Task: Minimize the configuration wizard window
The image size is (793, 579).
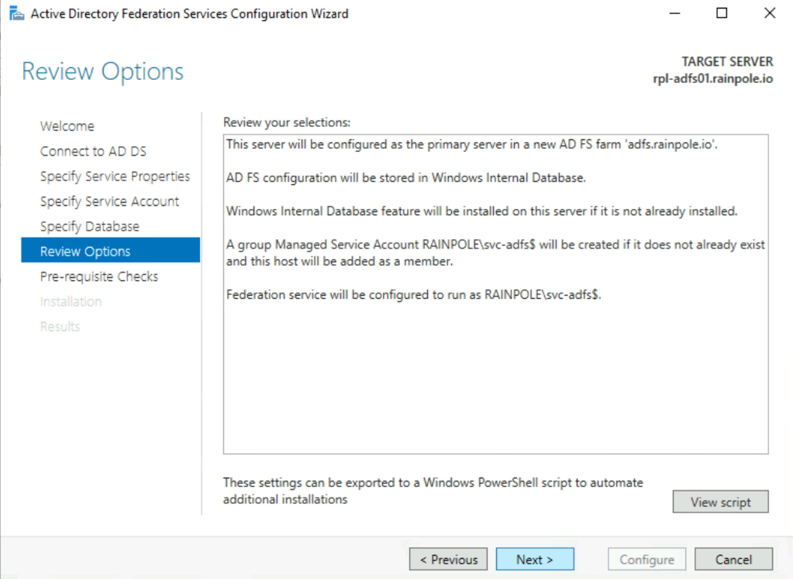Action: [x=675, y=14]
